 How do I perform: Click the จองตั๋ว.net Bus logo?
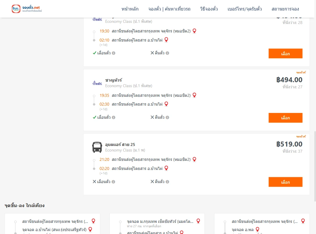point(27,9)
